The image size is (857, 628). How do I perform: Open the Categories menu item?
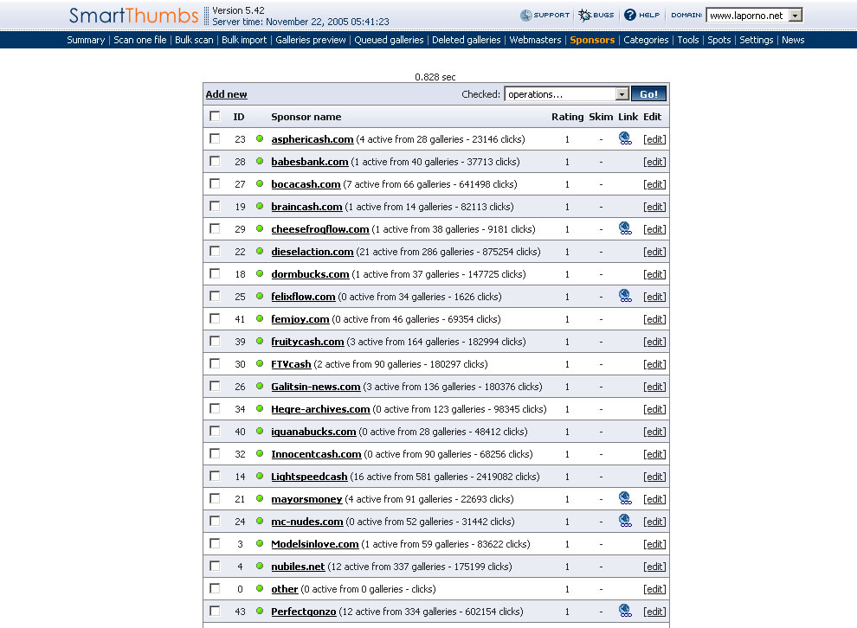pos(646,40)
